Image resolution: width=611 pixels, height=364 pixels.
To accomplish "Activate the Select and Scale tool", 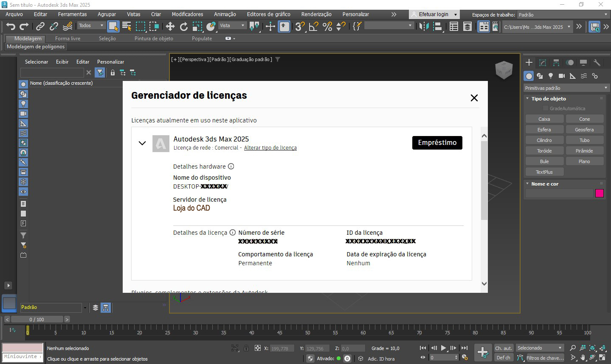I will coord(197,26).
